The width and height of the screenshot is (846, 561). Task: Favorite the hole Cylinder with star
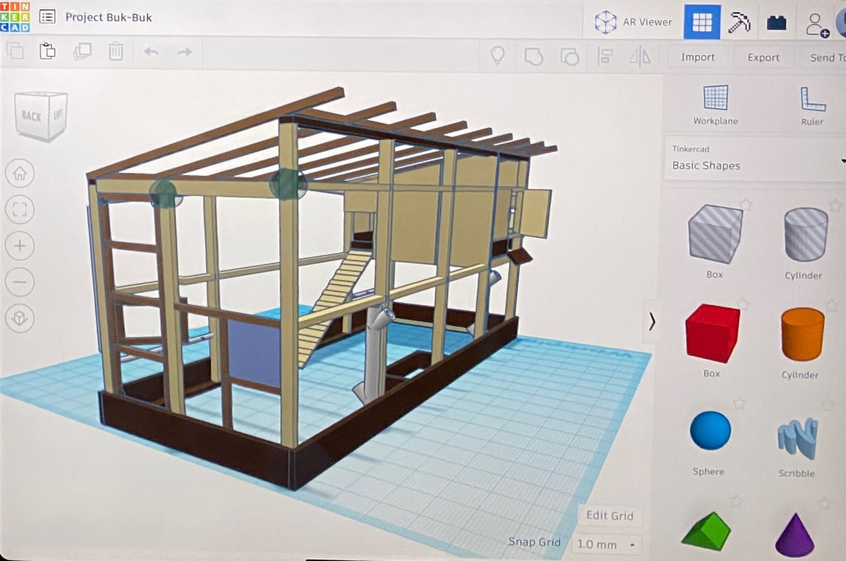point(835,206)
